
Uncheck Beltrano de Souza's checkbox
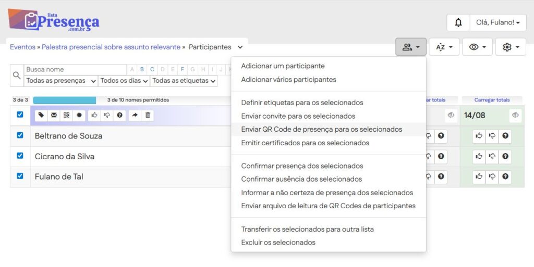[x=20, y=135]
